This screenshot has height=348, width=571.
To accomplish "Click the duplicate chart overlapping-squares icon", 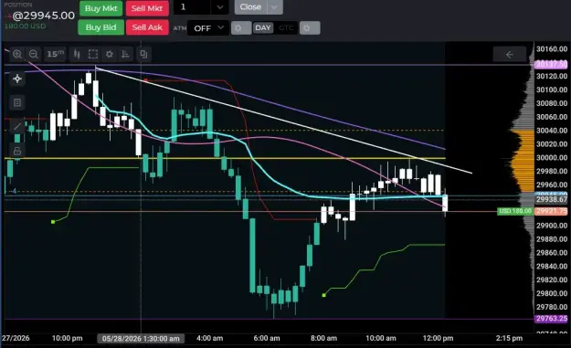I will tap(143, 54).
